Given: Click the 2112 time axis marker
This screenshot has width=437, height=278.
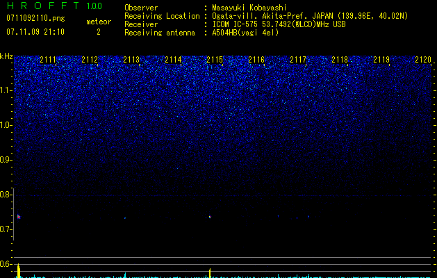Looking at the screenshot, I should 90,60.
